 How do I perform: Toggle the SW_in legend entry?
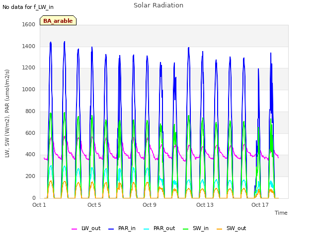pyautogui.click(x=196, y=229)
